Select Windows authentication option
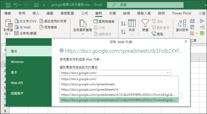 click(x=29, y=62)
